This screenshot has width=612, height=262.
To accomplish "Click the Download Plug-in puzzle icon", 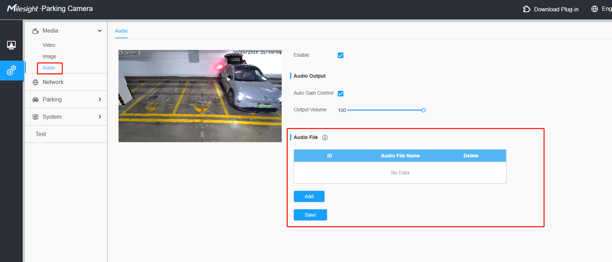I will click(526, 9).
